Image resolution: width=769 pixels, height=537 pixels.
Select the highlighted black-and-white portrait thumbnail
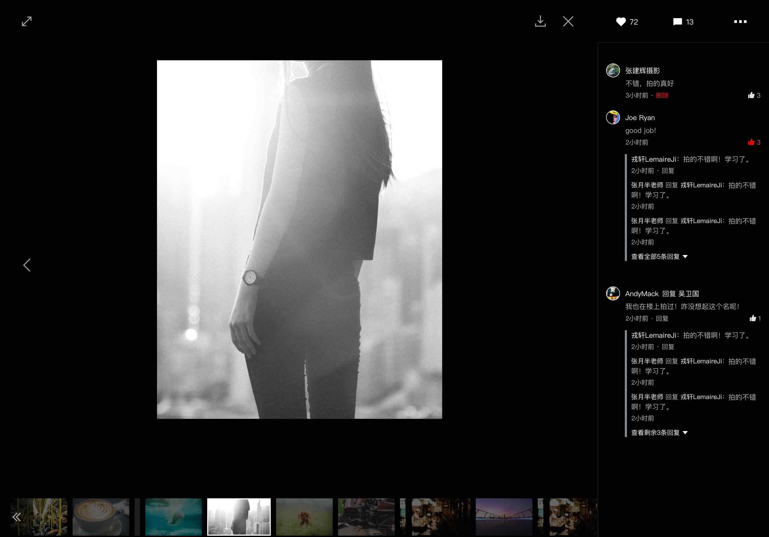(x=239, y=517)
